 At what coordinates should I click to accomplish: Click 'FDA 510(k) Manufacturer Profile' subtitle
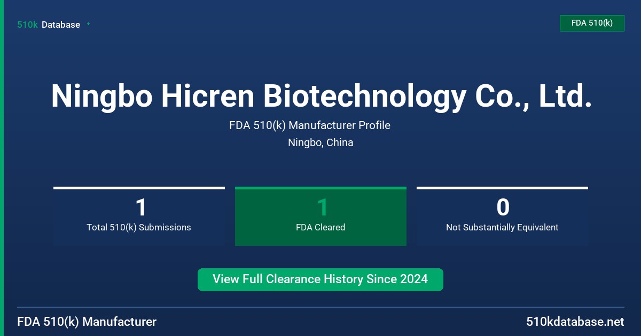tap(310, 125)
